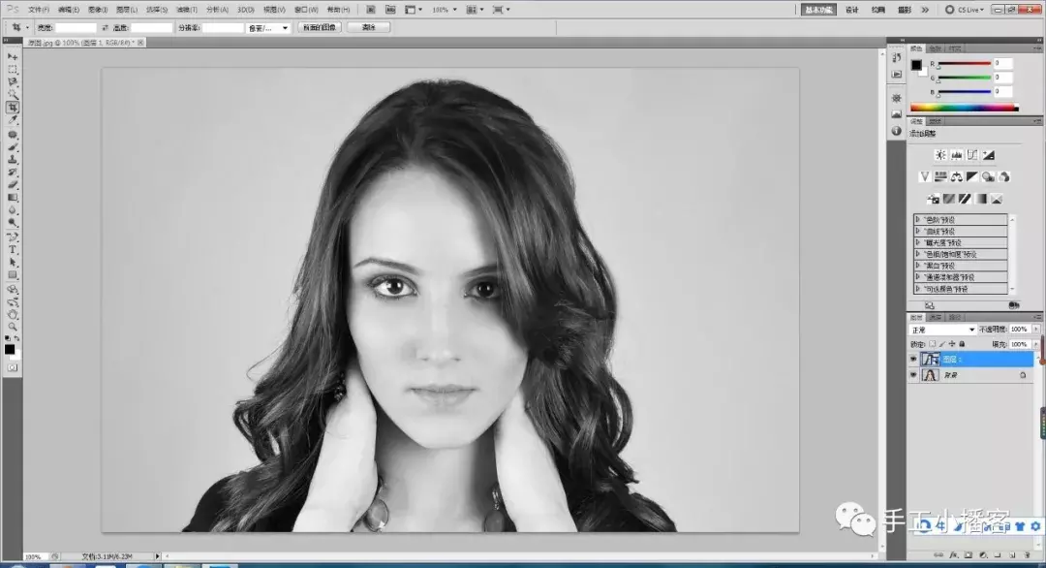
Task: Select the Clone Stamp tool
Action: [x=13, y=160]
